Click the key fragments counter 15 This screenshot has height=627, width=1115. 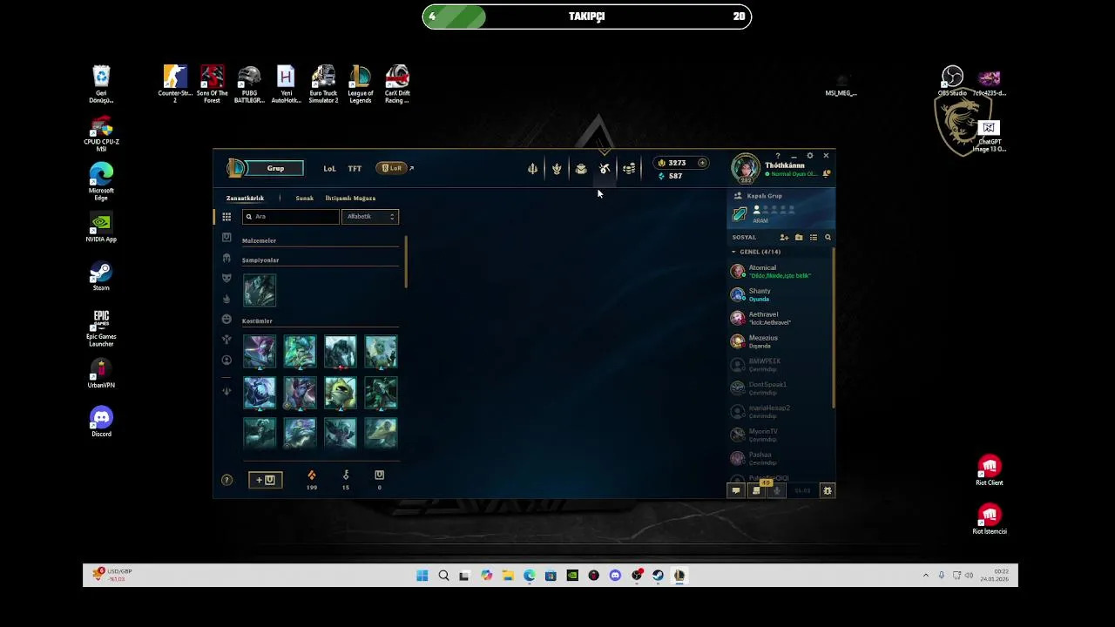(346, 480)
